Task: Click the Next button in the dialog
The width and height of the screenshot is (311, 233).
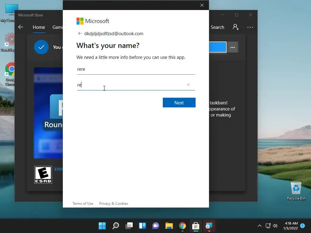Action: [x=179, y=103]
